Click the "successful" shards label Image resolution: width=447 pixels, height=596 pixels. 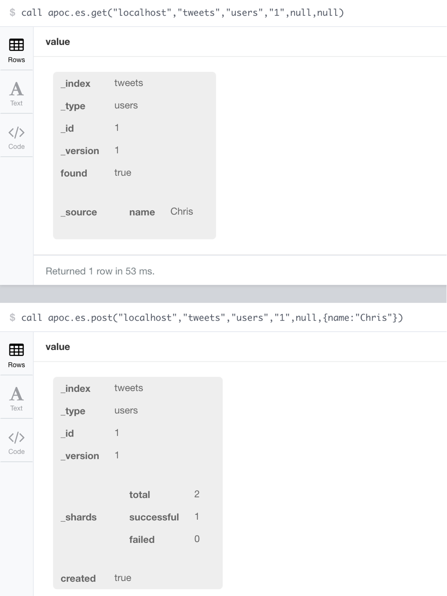pyautogui.click(x=154, y=517)
